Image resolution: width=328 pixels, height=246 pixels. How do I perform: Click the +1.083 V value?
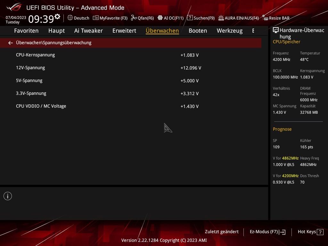pyautogui.click(x=190, y=55)
